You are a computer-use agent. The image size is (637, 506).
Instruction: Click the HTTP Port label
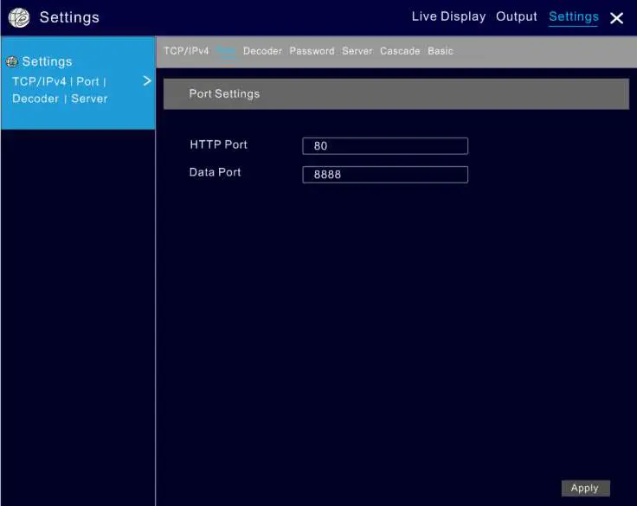pyautogui.click(x=218, y=144)
